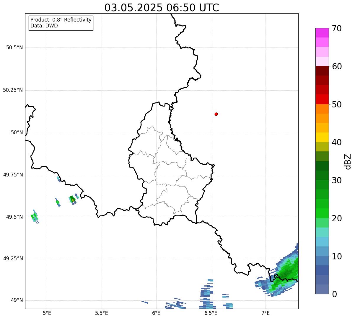
Task: Click the latitude label "50°N"
Action: tap(17, 132)
